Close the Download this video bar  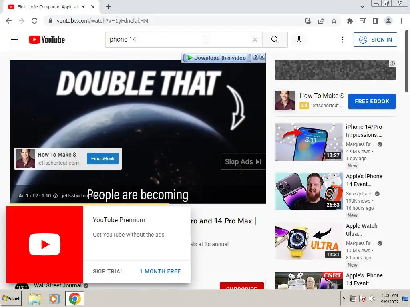(262, 57)
